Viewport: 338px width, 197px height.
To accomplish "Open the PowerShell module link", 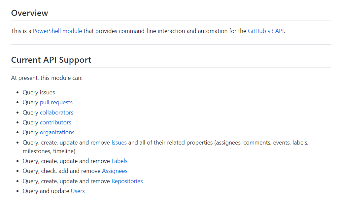I will pyautogui.click(x=57, y=31).
